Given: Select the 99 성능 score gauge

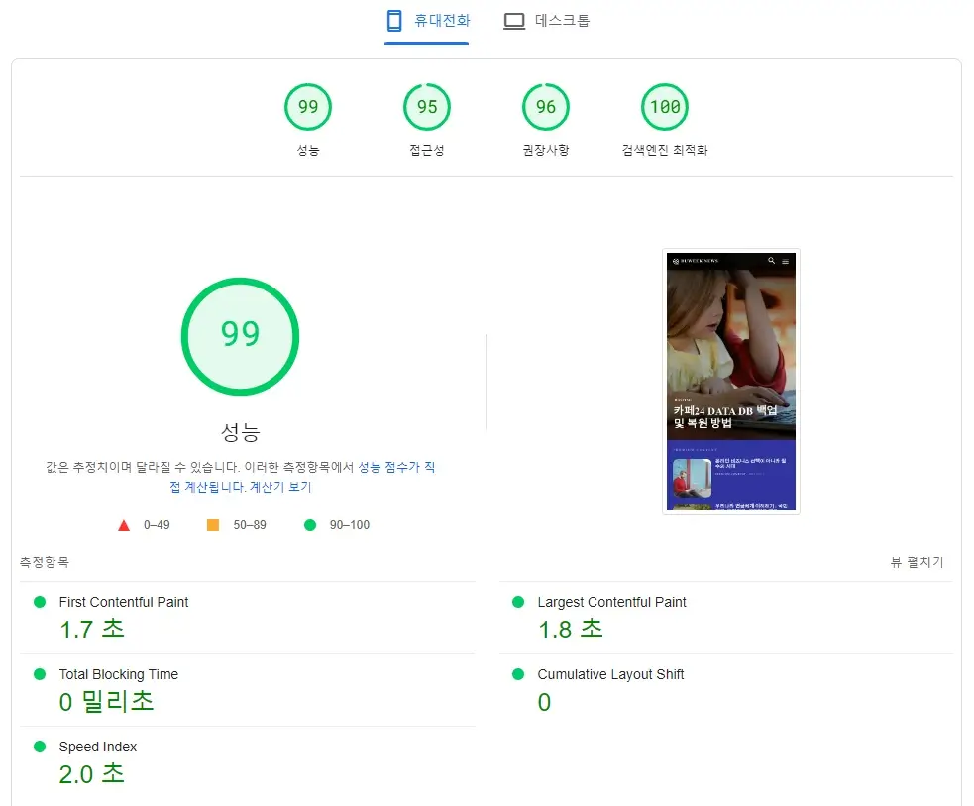Looking at the screenshot, I should pos(308,107).
